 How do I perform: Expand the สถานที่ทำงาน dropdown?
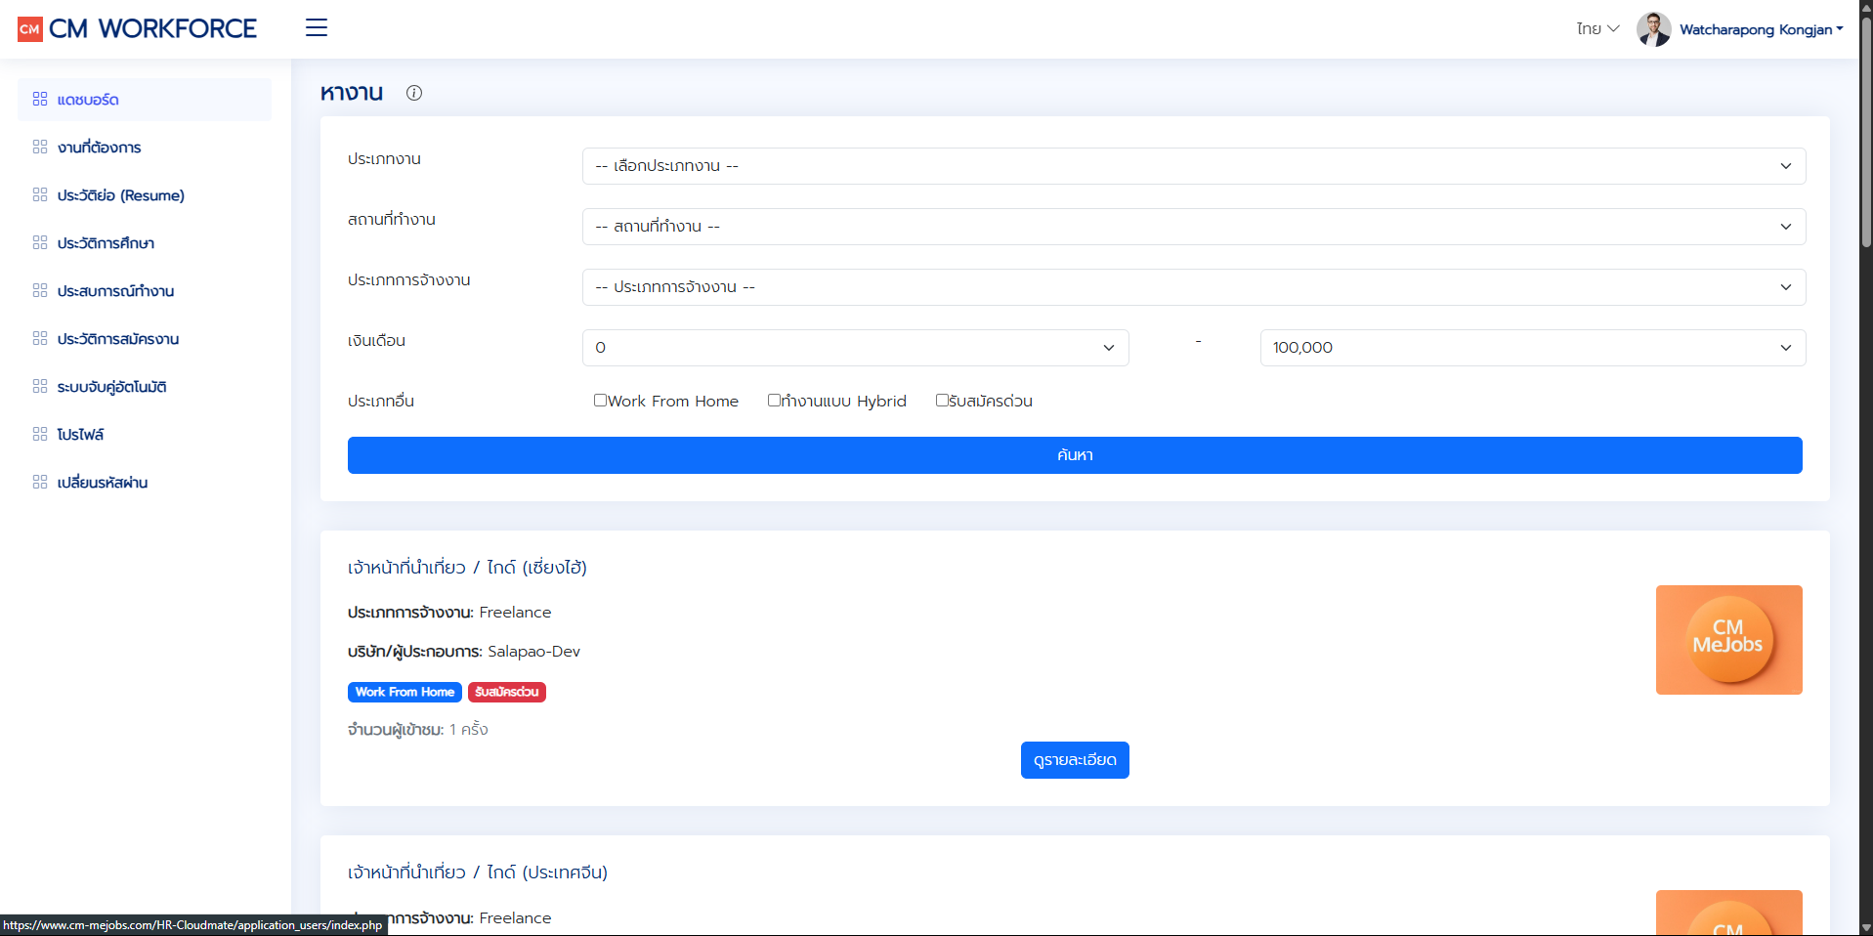pyautogui.click(x=1194, y=227)
